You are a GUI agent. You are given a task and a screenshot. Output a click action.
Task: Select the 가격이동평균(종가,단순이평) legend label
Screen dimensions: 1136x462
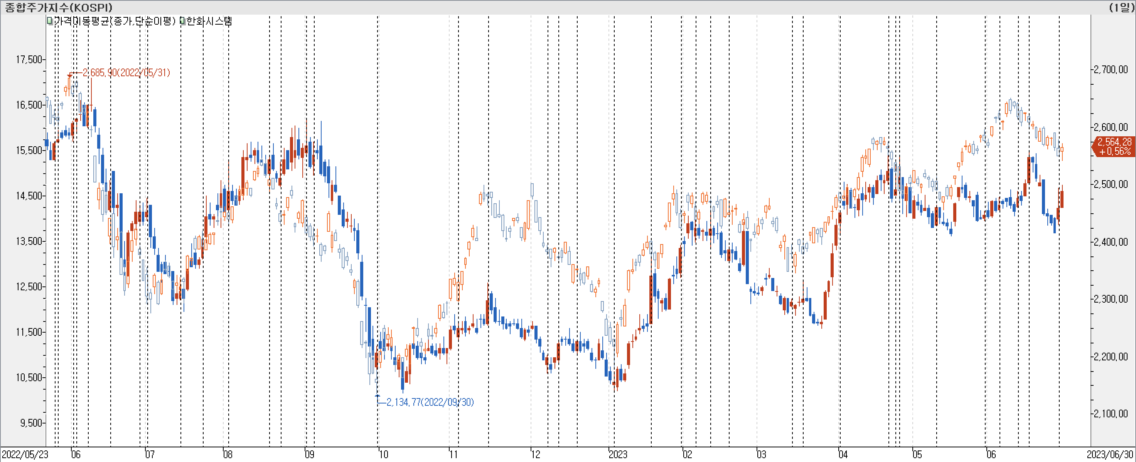[115, 21]
